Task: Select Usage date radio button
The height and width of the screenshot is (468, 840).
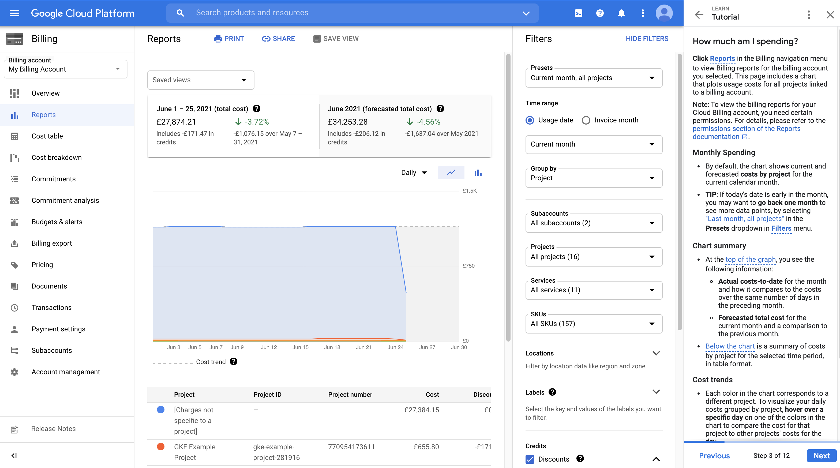Action: pos(530,120)
